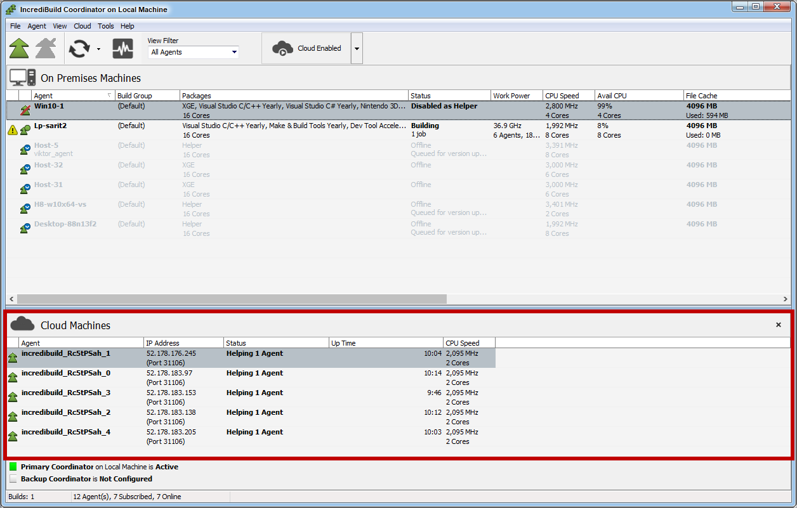Image resolution: width=797 pixels, height=508 pixels.
Task: Open the File menu
Action: (x=15, y=26)
